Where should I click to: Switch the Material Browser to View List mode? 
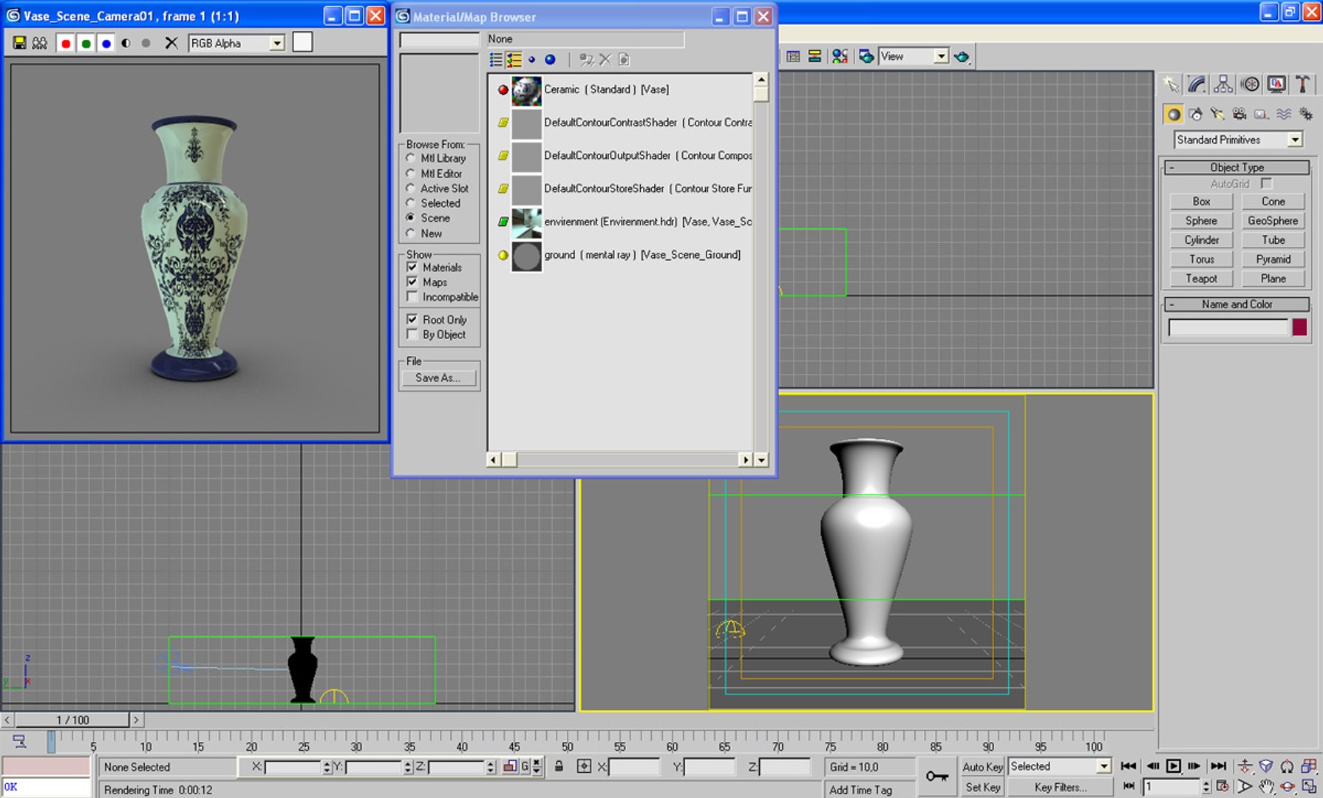click(x=496, y=60)
